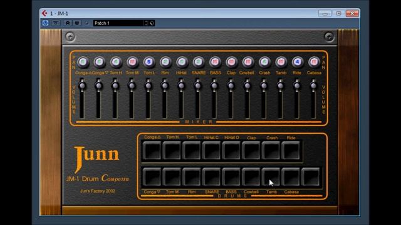Click the SNARE volume fader
401x225 pixels.
tap(198, 86)
